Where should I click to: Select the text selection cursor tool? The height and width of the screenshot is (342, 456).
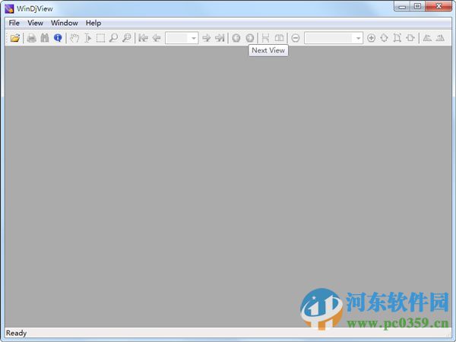(x=87, y=38)
